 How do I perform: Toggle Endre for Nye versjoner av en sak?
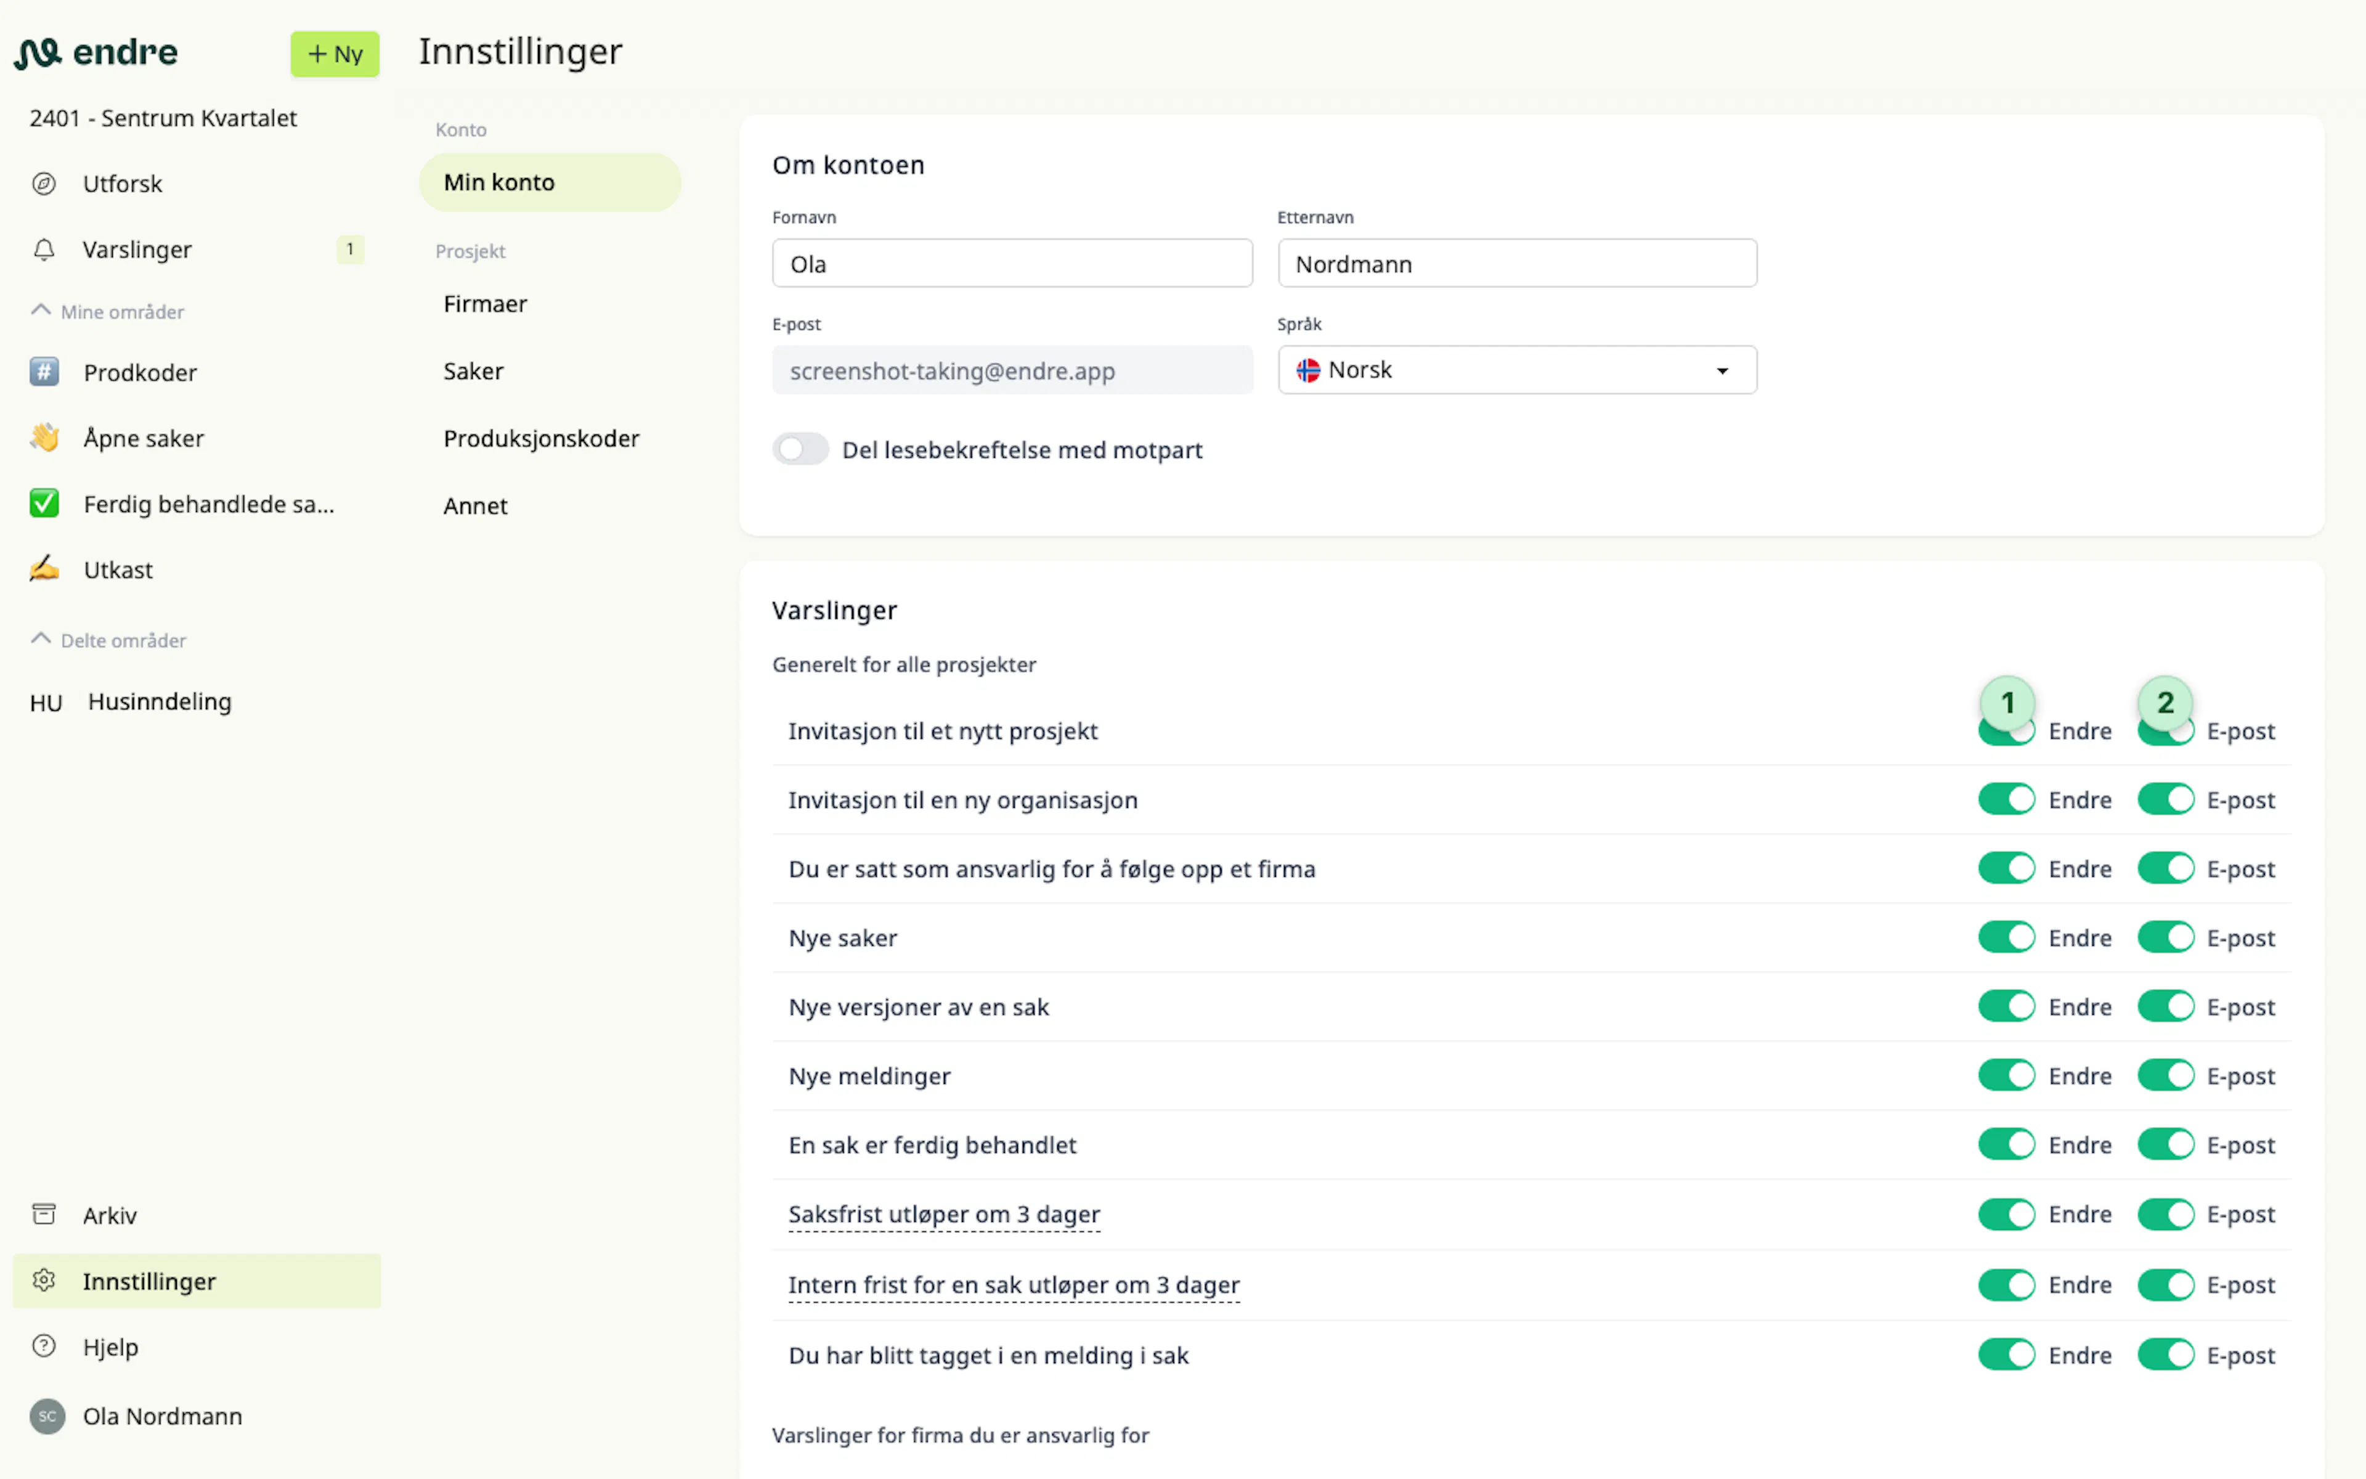pyautogui.click(x=2006, y=1006)
